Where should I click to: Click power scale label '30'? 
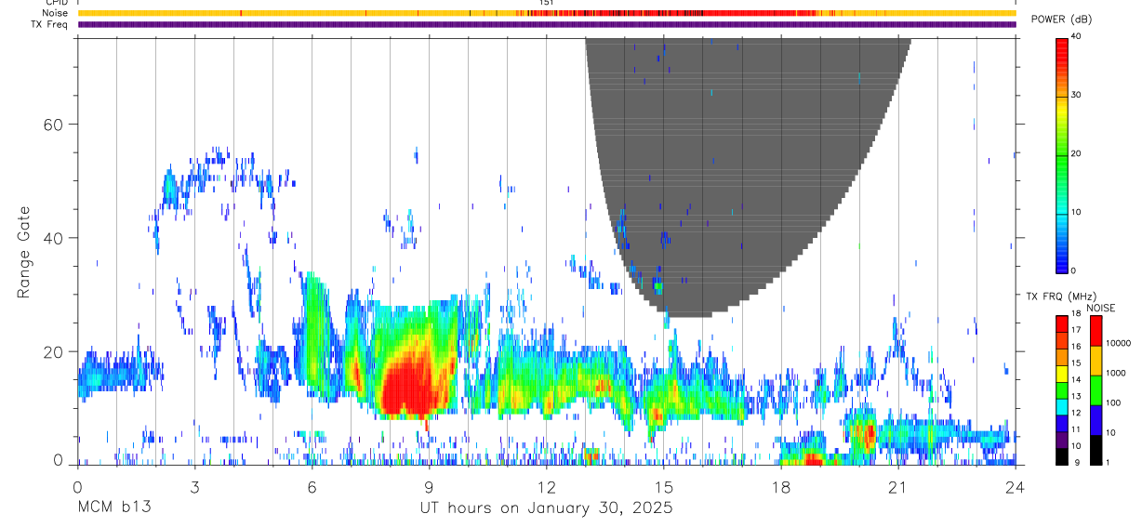pos(1076,96)
